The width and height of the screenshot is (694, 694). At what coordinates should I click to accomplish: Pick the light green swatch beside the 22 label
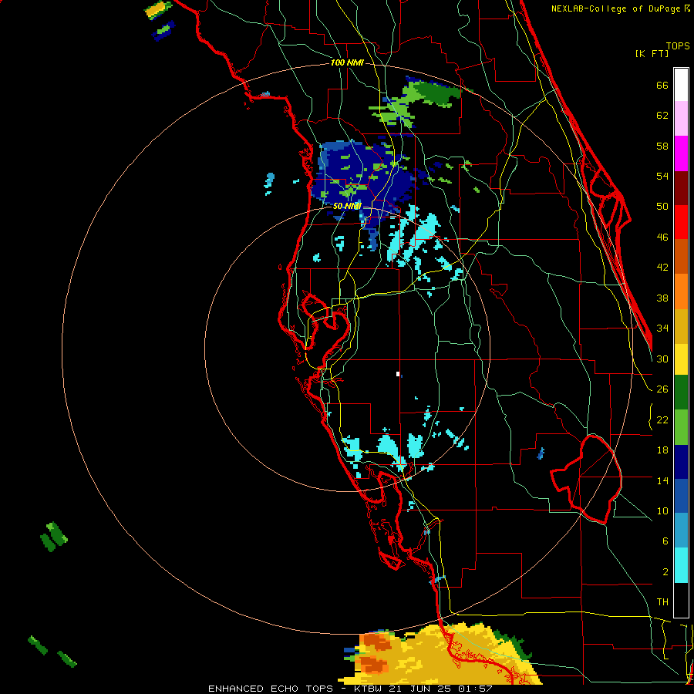click(681, 427)
